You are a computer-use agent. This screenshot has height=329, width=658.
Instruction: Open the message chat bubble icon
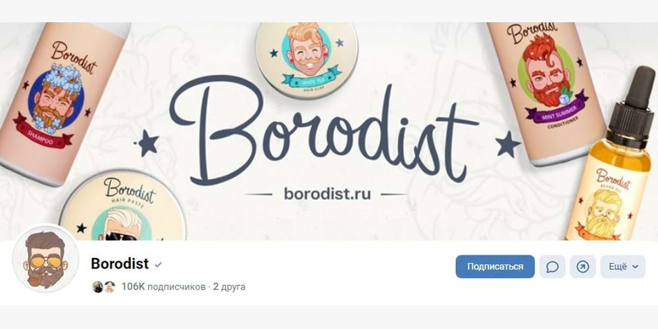tap(552, 266)
